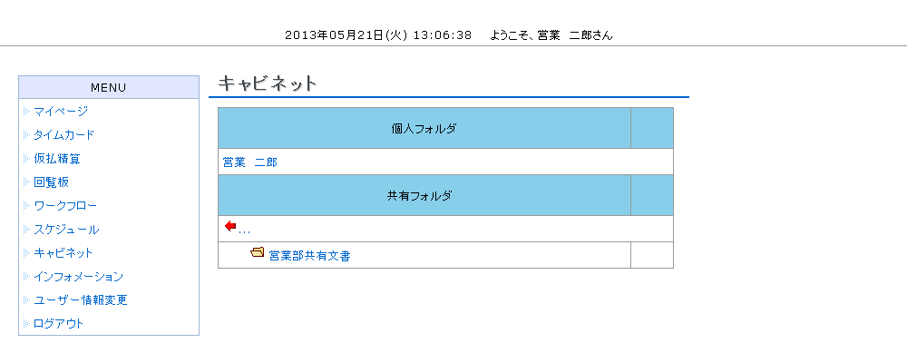Open スケジュール from the side menu
Viewport: 907px width, 363px height.
point(66,230)
